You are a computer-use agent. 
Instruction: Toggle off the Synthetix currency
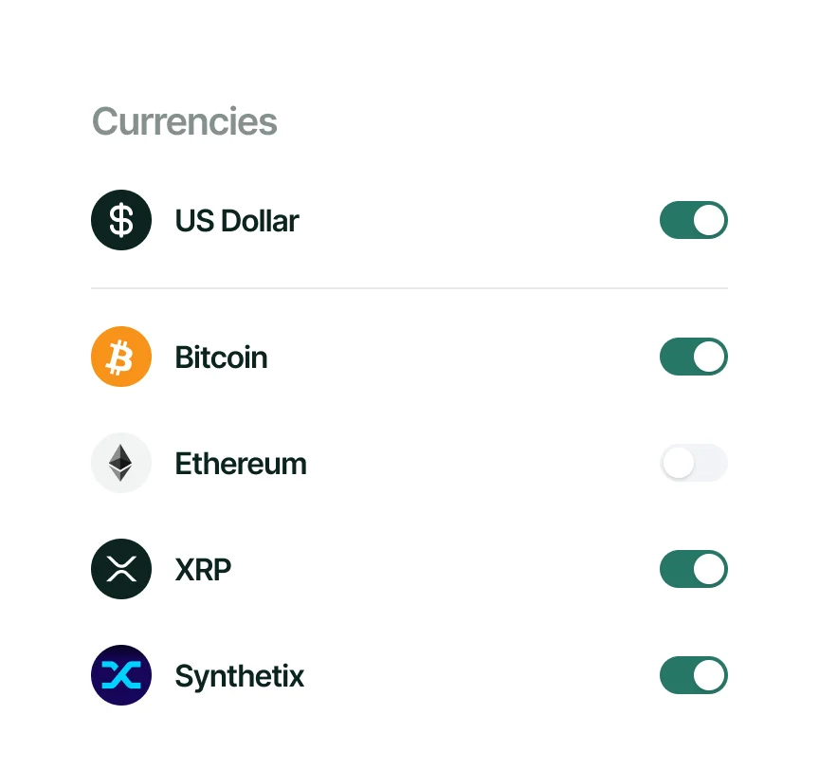tap(693, 675)
